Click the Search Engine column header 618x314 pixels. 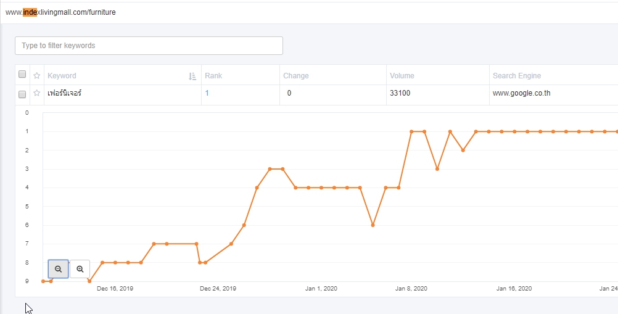pyautogui.click(x=517, y=76)
